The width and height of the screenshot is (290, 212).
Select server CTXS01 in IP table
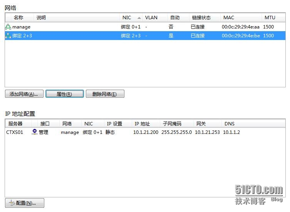pyautogui.click(x=15, y=132)
